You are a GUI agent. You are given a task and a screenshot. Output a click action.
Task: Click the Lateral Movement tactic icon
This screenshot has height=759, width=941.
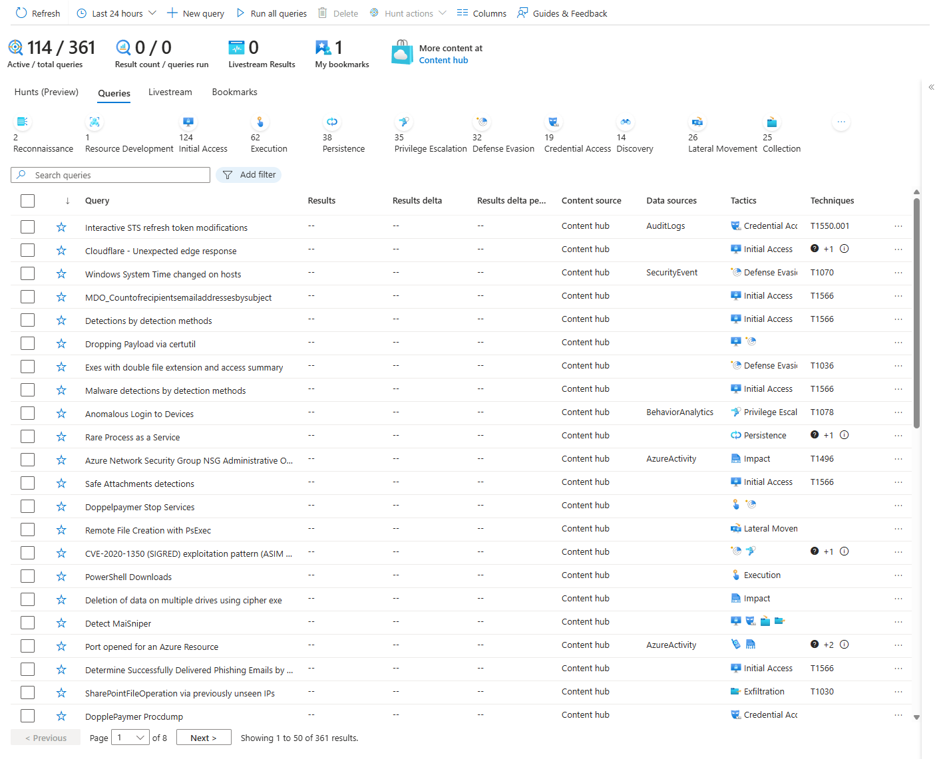point(697,122)
